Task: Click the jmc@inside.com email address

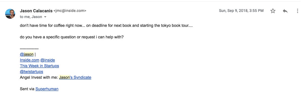Action: [x=70, y=11]
